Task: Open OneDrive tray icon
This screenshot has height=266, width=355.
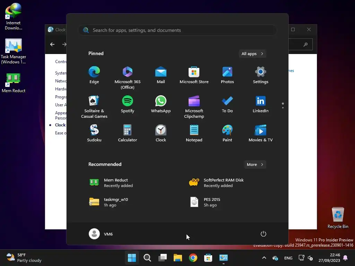Action: (x=275, y=258)
